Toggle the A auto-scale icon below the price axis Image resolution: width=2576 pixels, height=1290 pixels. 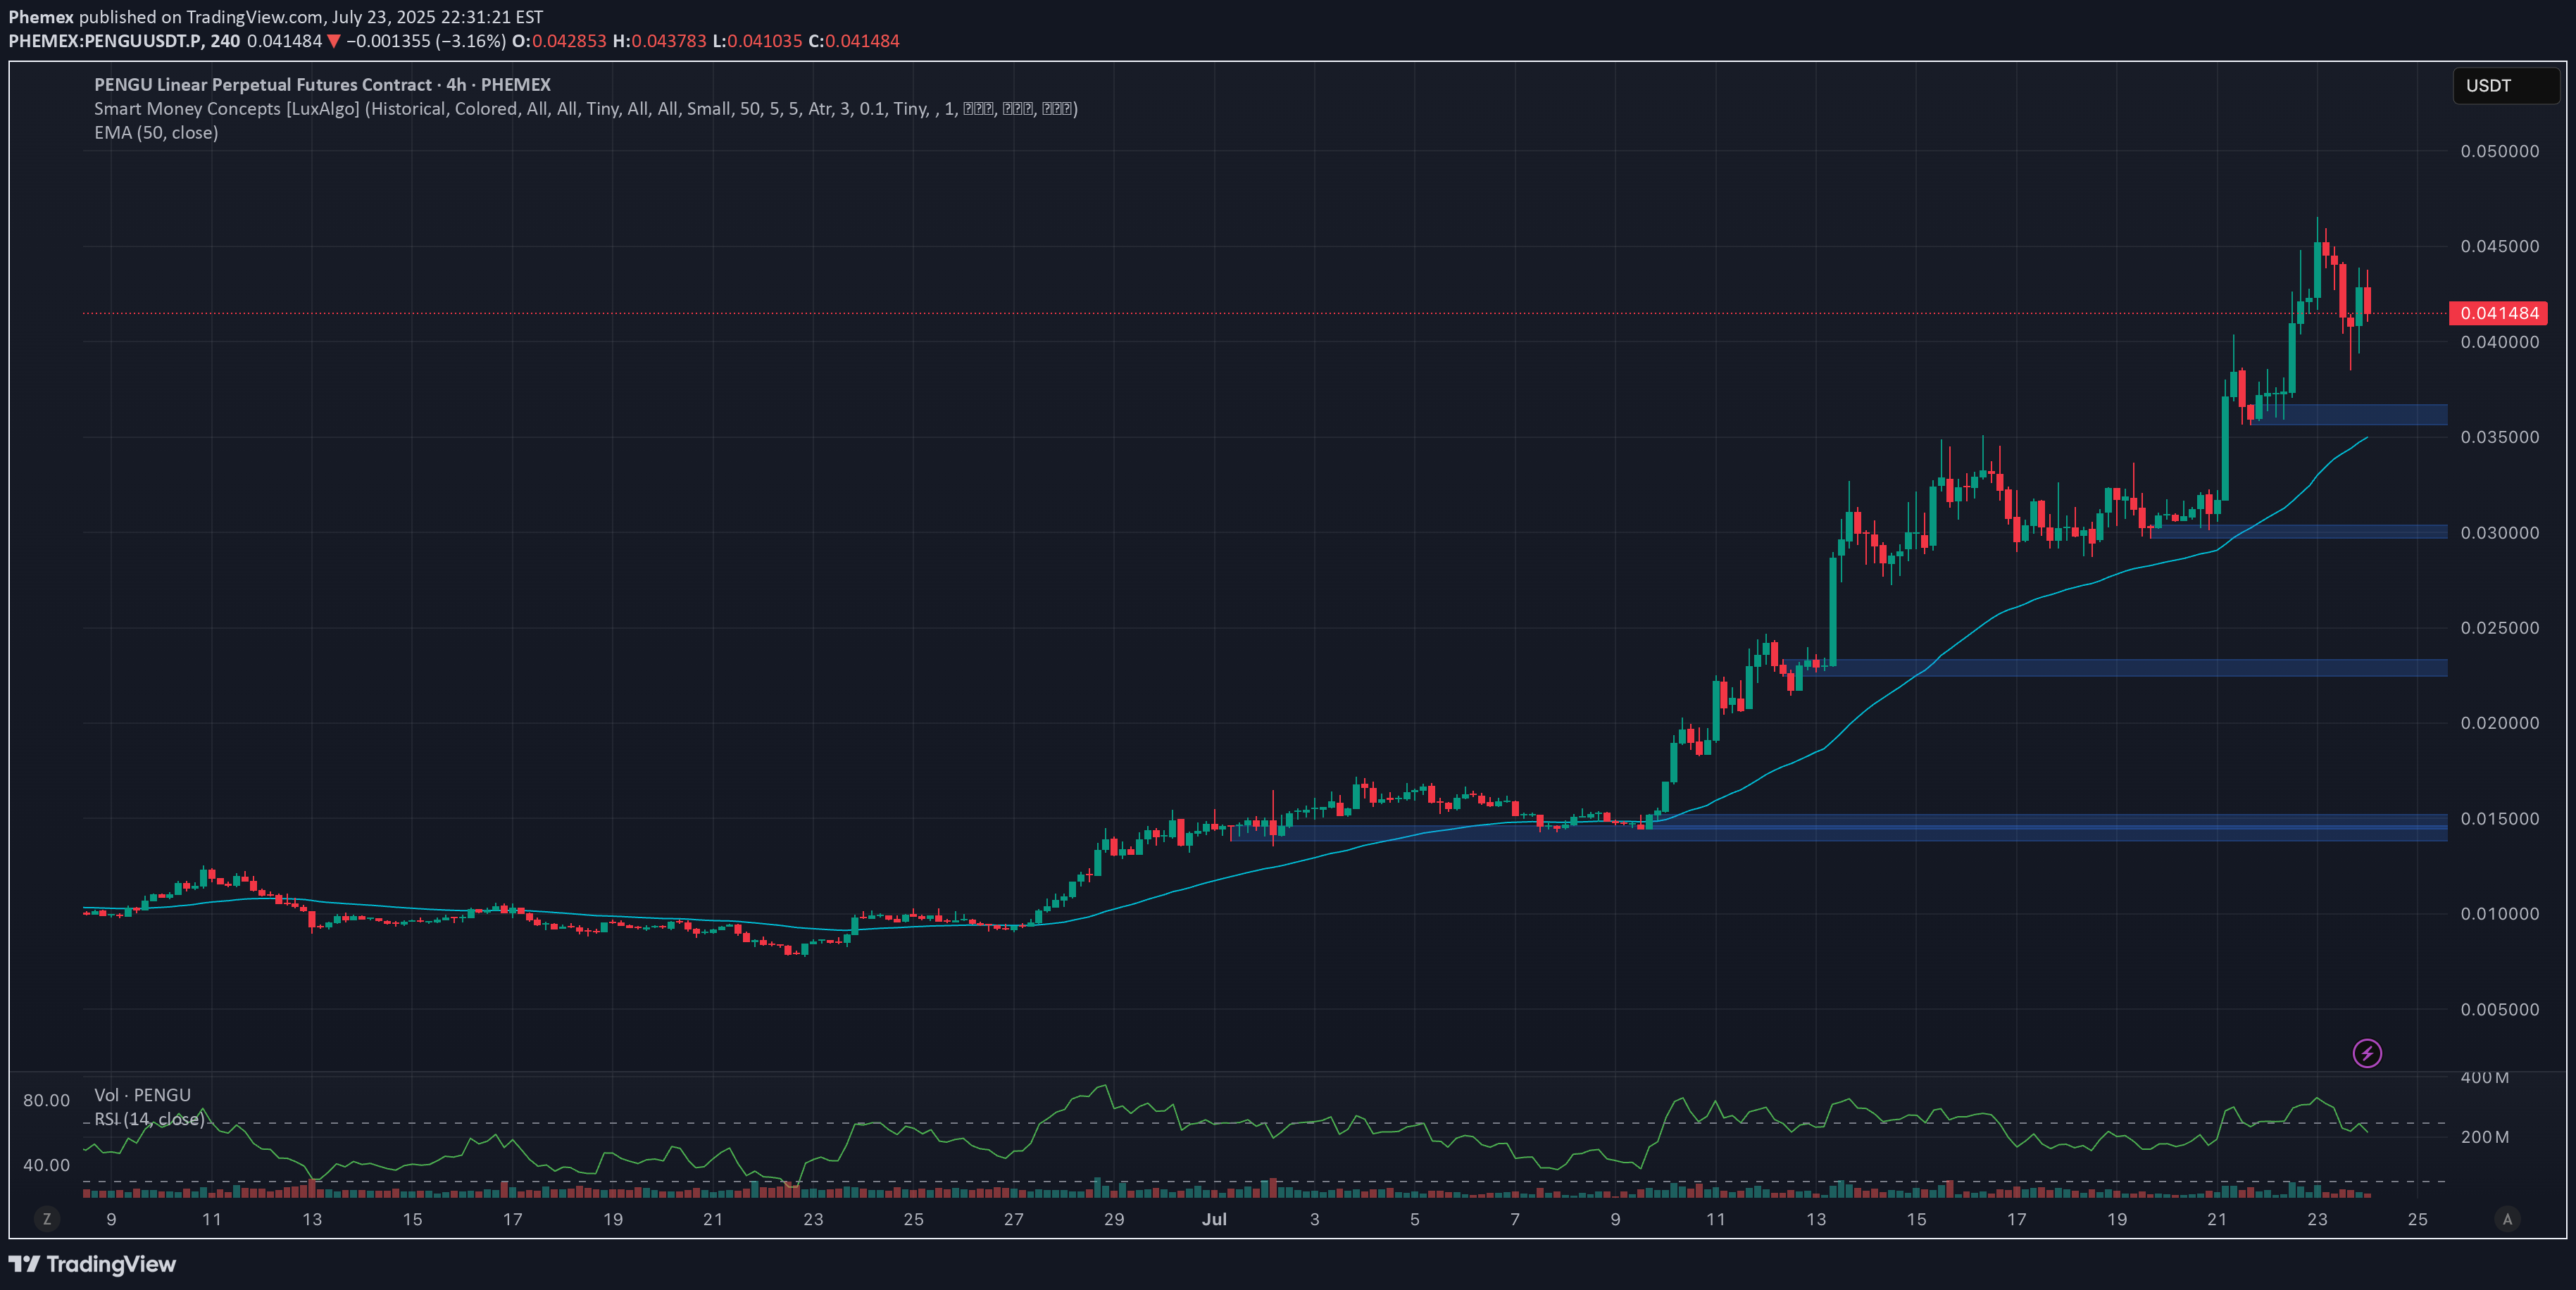(x=2506, y=1219)
